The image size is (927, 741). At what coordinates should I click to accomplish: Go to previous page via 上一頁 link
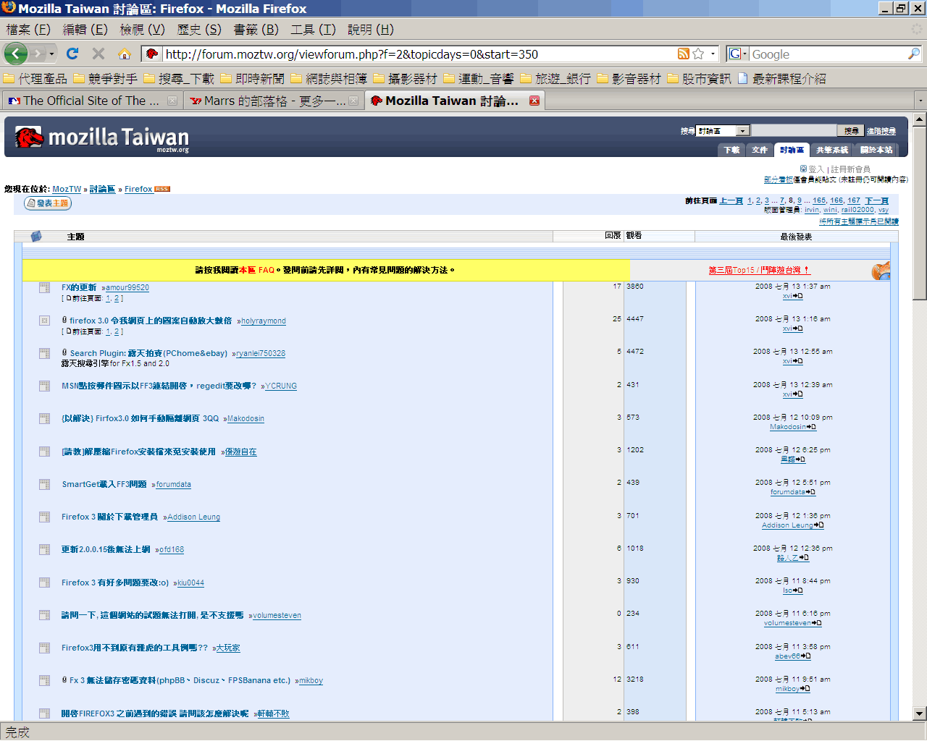(x=731, y=200)
